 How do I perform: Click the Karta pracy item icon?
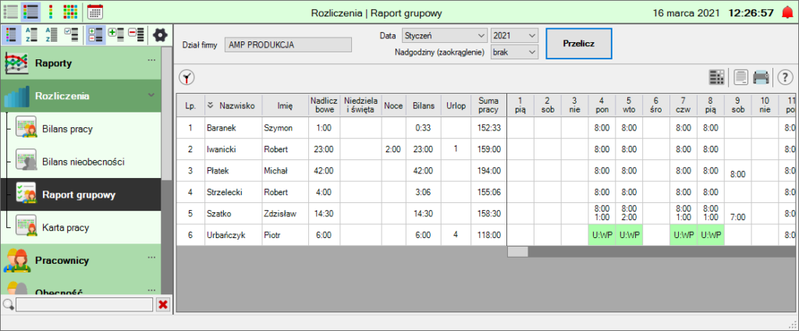26,226
